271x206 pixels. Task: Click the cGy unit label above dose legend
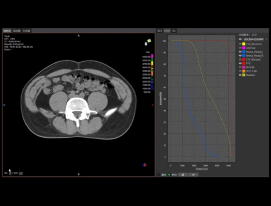[x=148, y=52]
